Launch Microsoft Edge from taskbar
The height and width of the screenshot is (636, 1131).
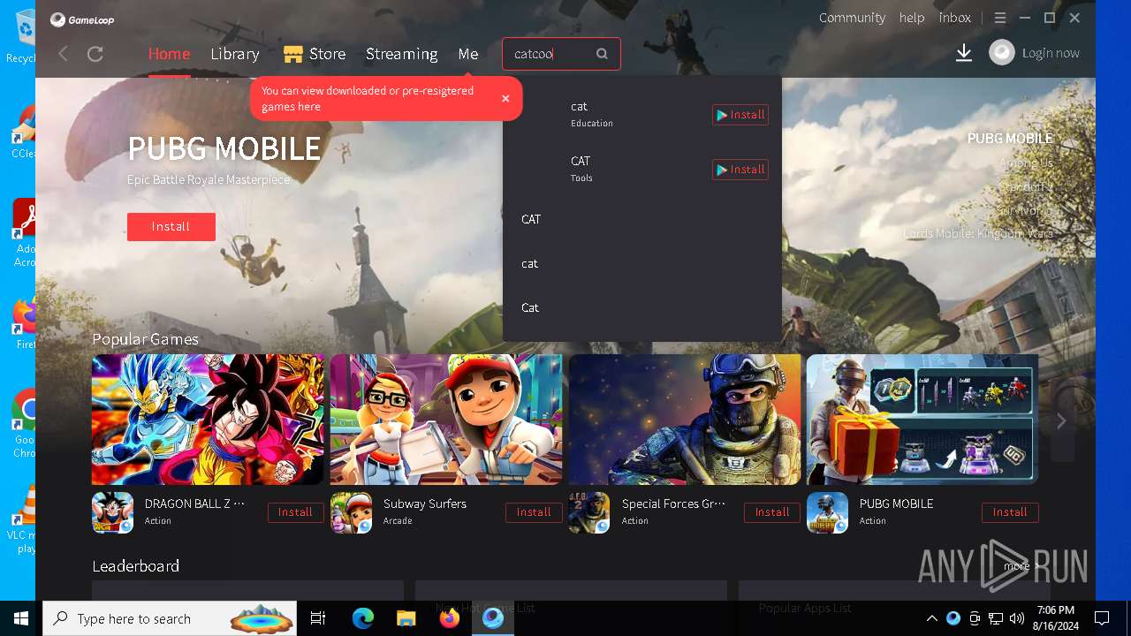click(x=363, y=618)
